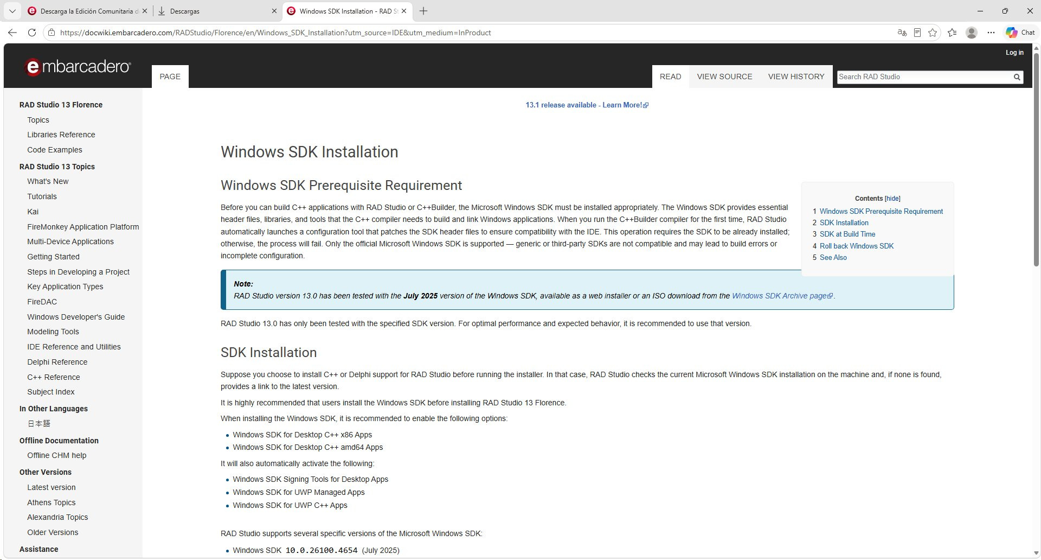The height and width of the screenshot is (560, 1041).
Task: Open the browser profile avatar
Action: coord(972,33)
